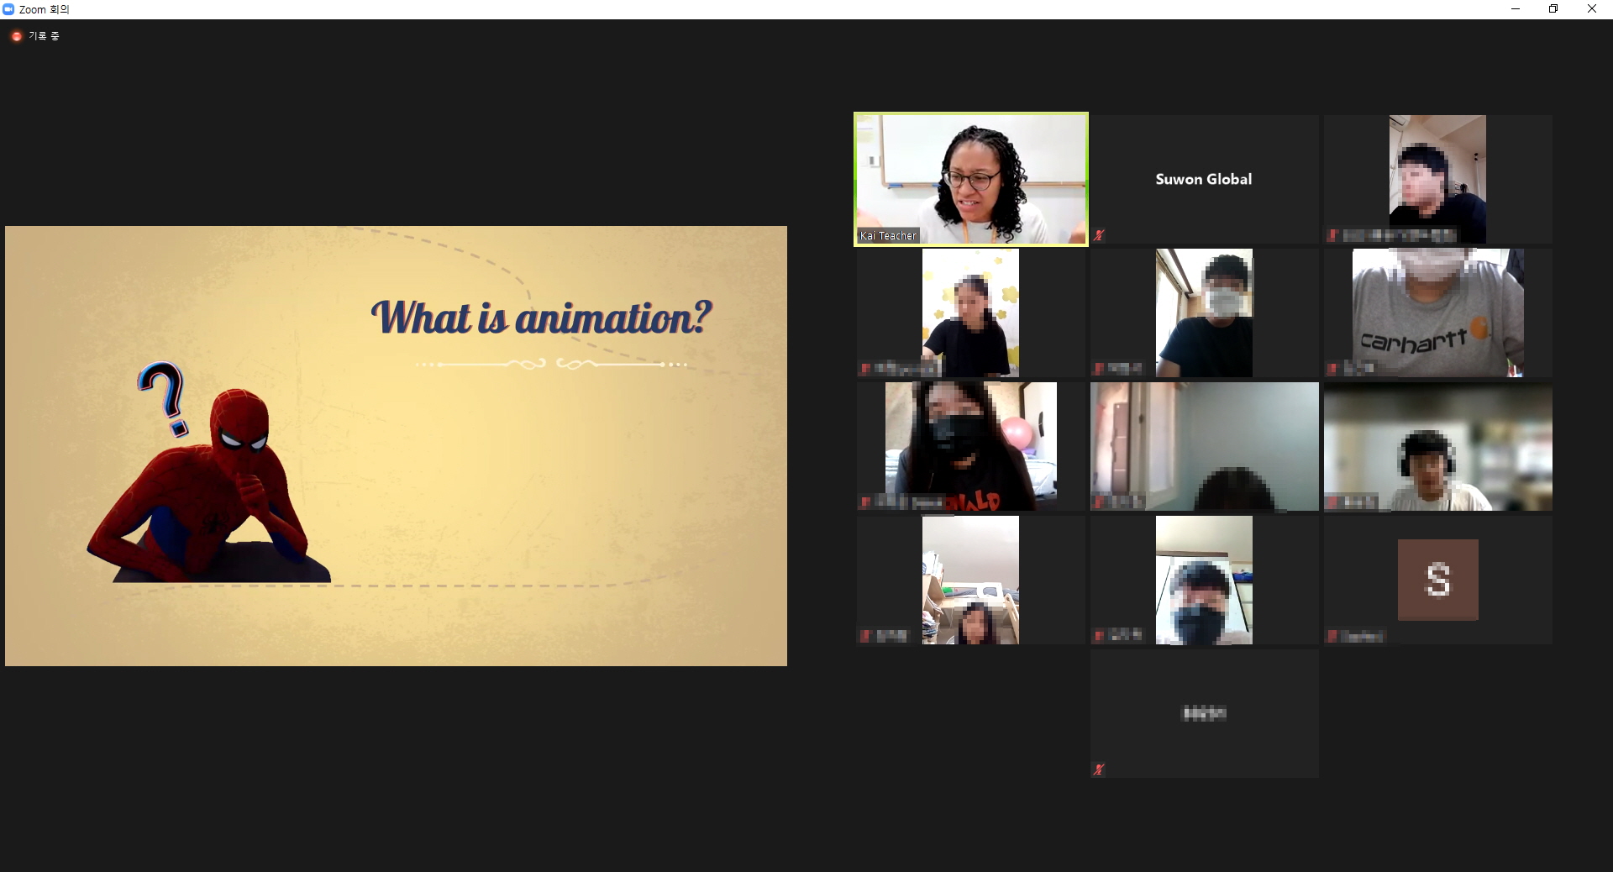Image resolution: width=1613 pixels, height=872 pixels.
Task: Select the Suwon Global participant tile
Action: click(1203, 179)
